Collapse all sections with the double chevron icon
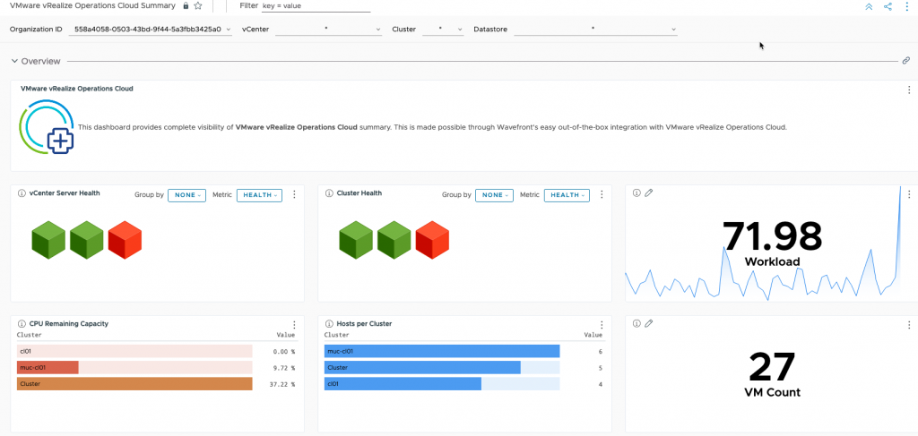The image size is (918, 436). pos(869,6)
